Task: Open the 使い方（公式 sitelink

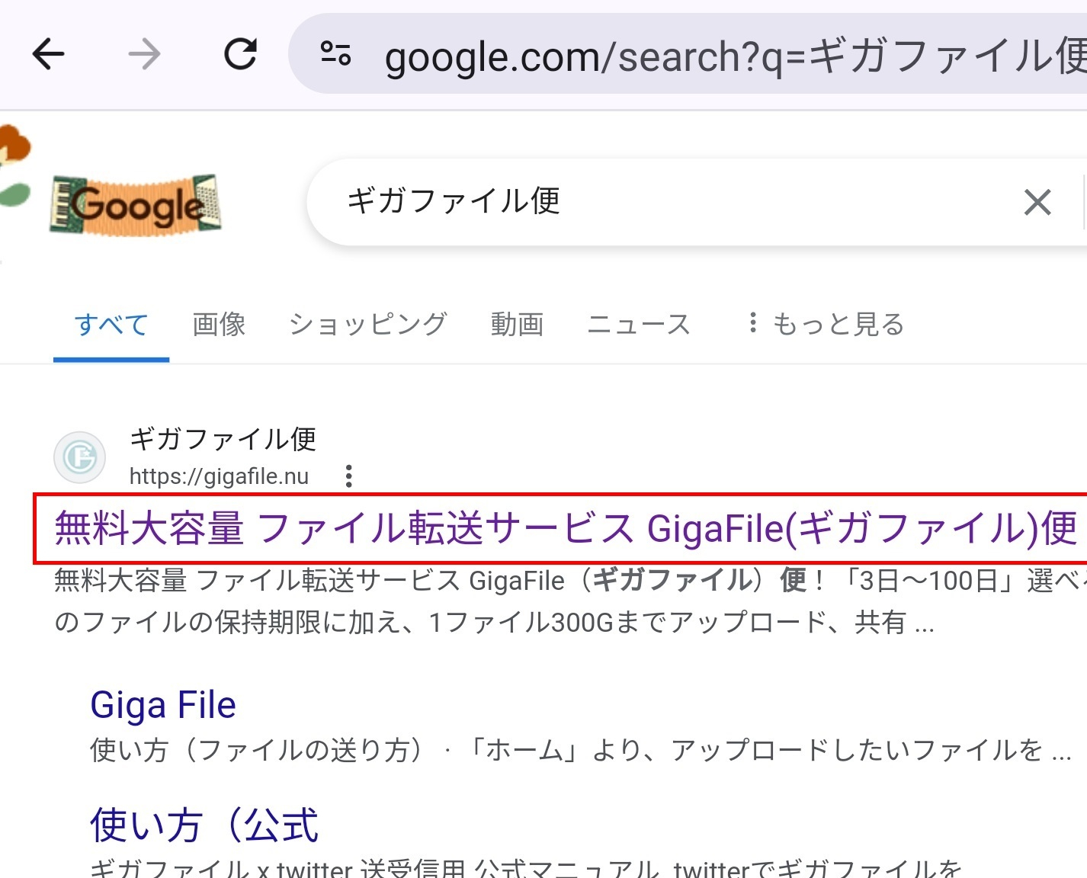Action: pyautogui.click(x=204, y=825)
